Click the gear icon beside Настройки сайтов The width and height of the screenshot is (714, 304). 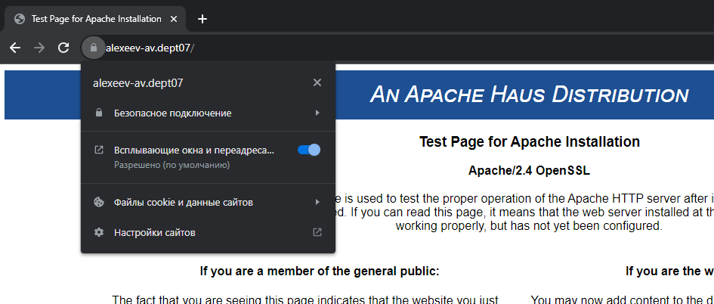[98, 233]
